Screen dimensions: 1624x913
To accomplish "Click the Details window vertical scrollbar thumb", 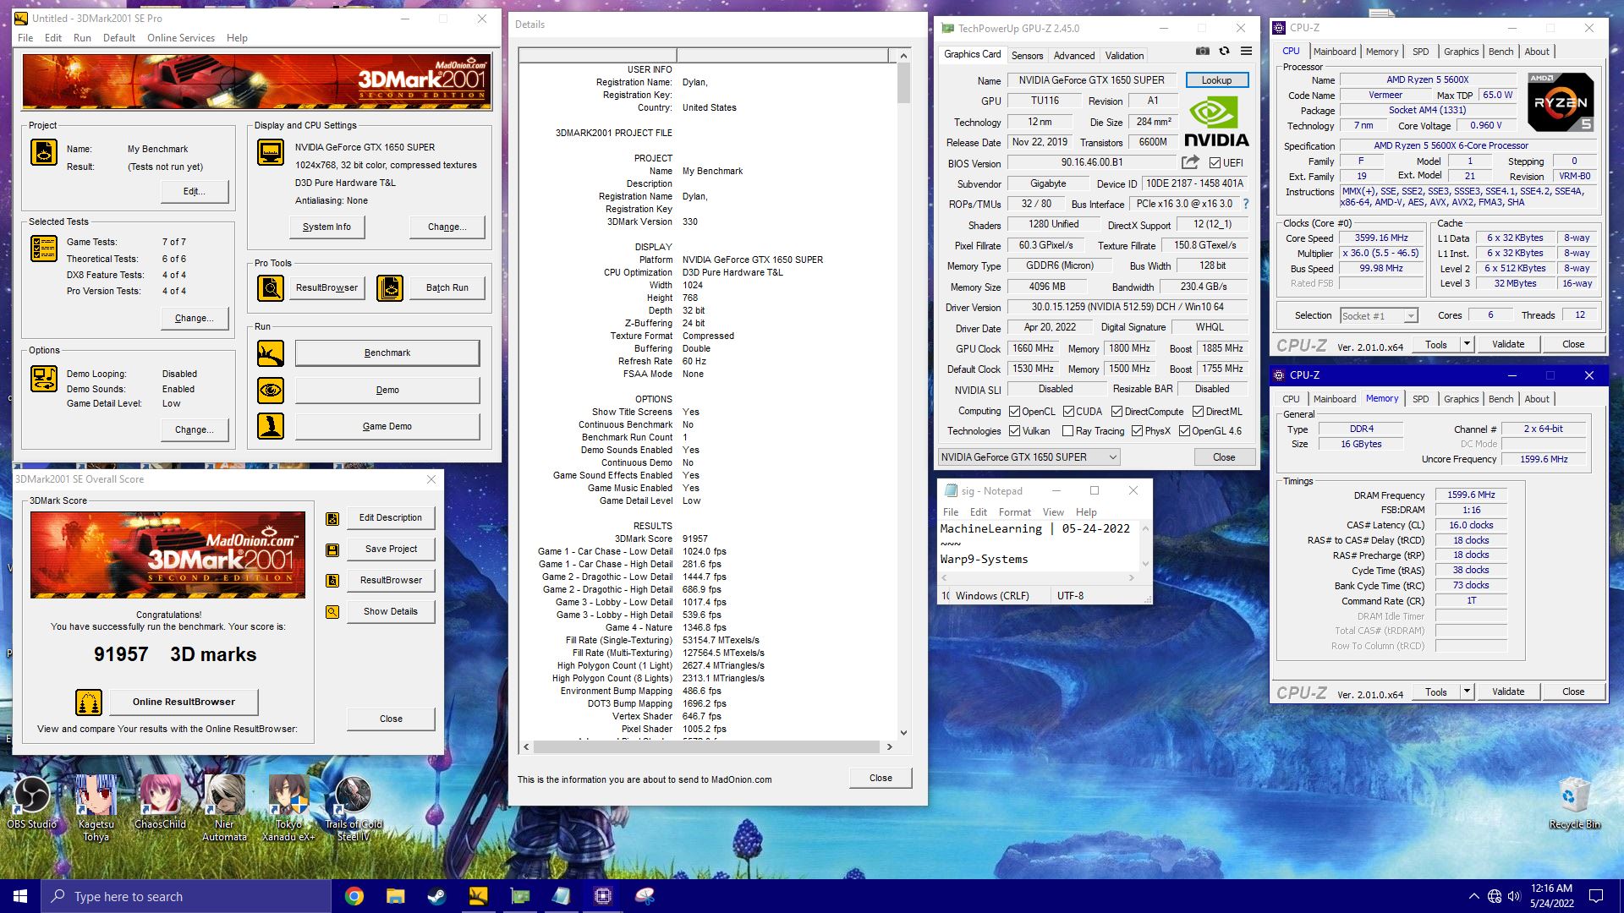I will pos(903,83).
